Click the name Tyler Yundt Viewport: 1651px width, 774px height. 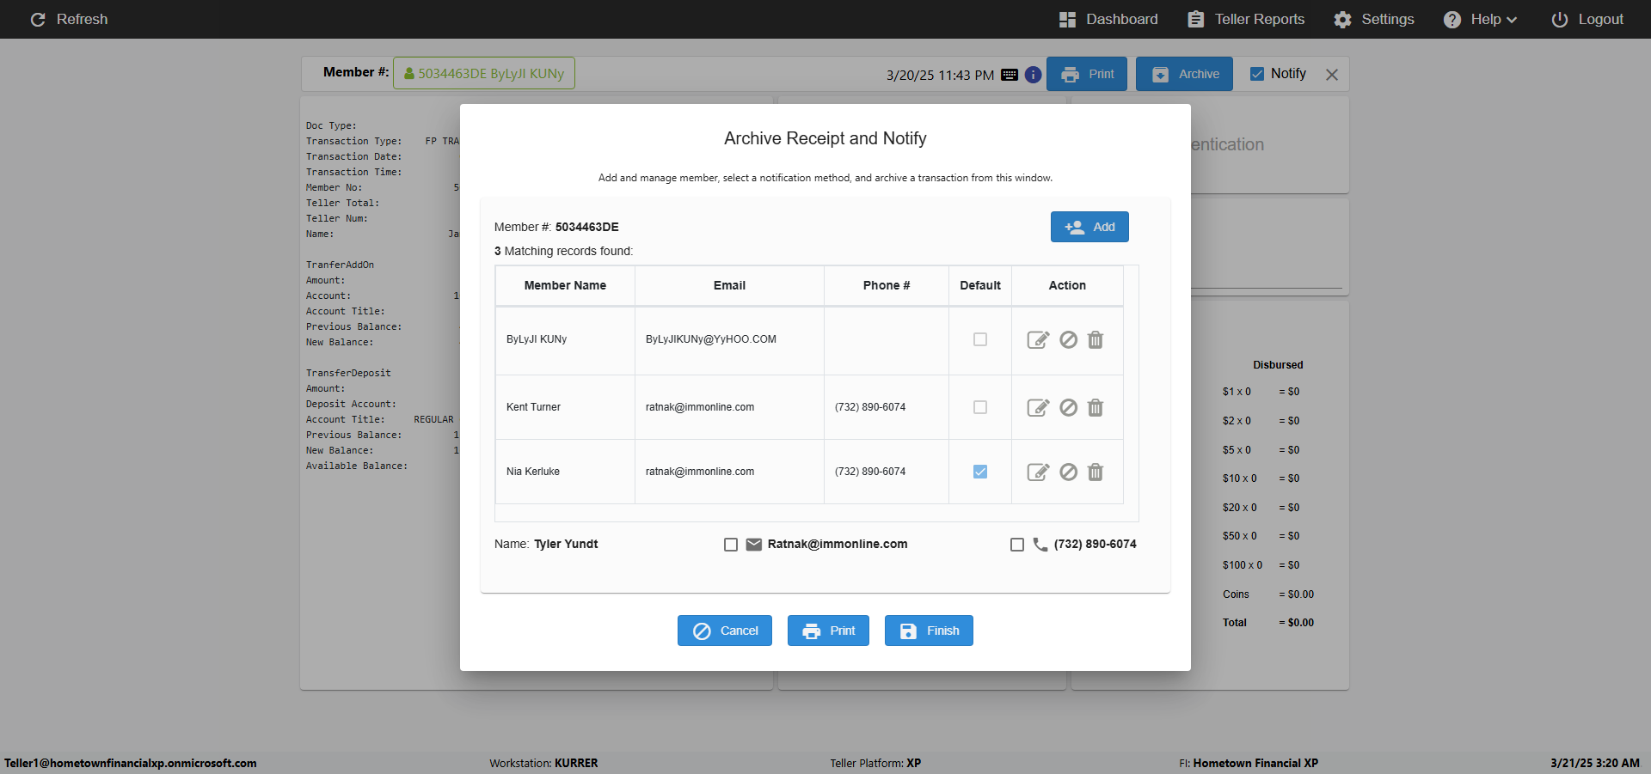[566, 544]
